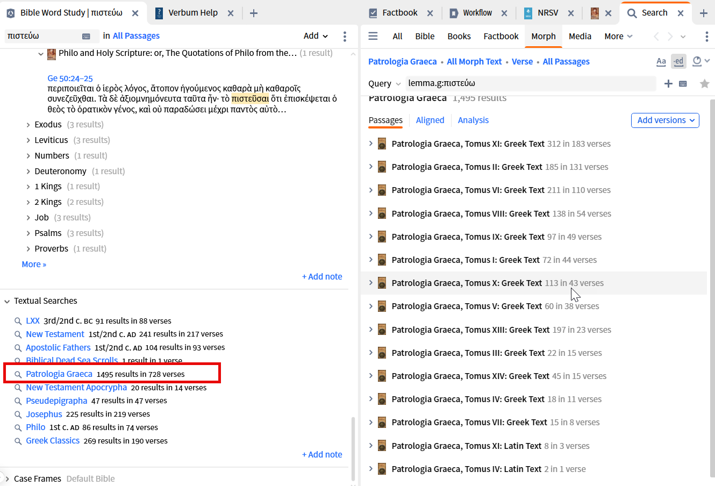The image size is (715, 486).
Task: Collapse the Textual Searches section
Action: click(x=7, y=301)
